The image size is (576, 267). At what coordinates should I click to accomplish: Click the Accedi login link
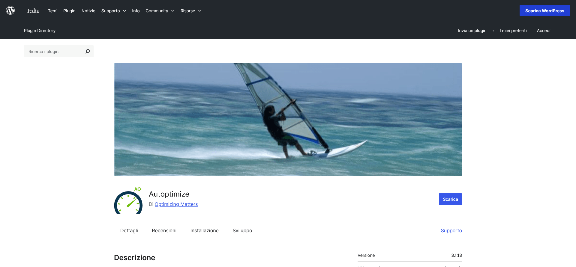[x=544, y=31]
